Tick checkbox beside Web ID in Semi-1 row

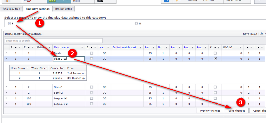point(215,87)
